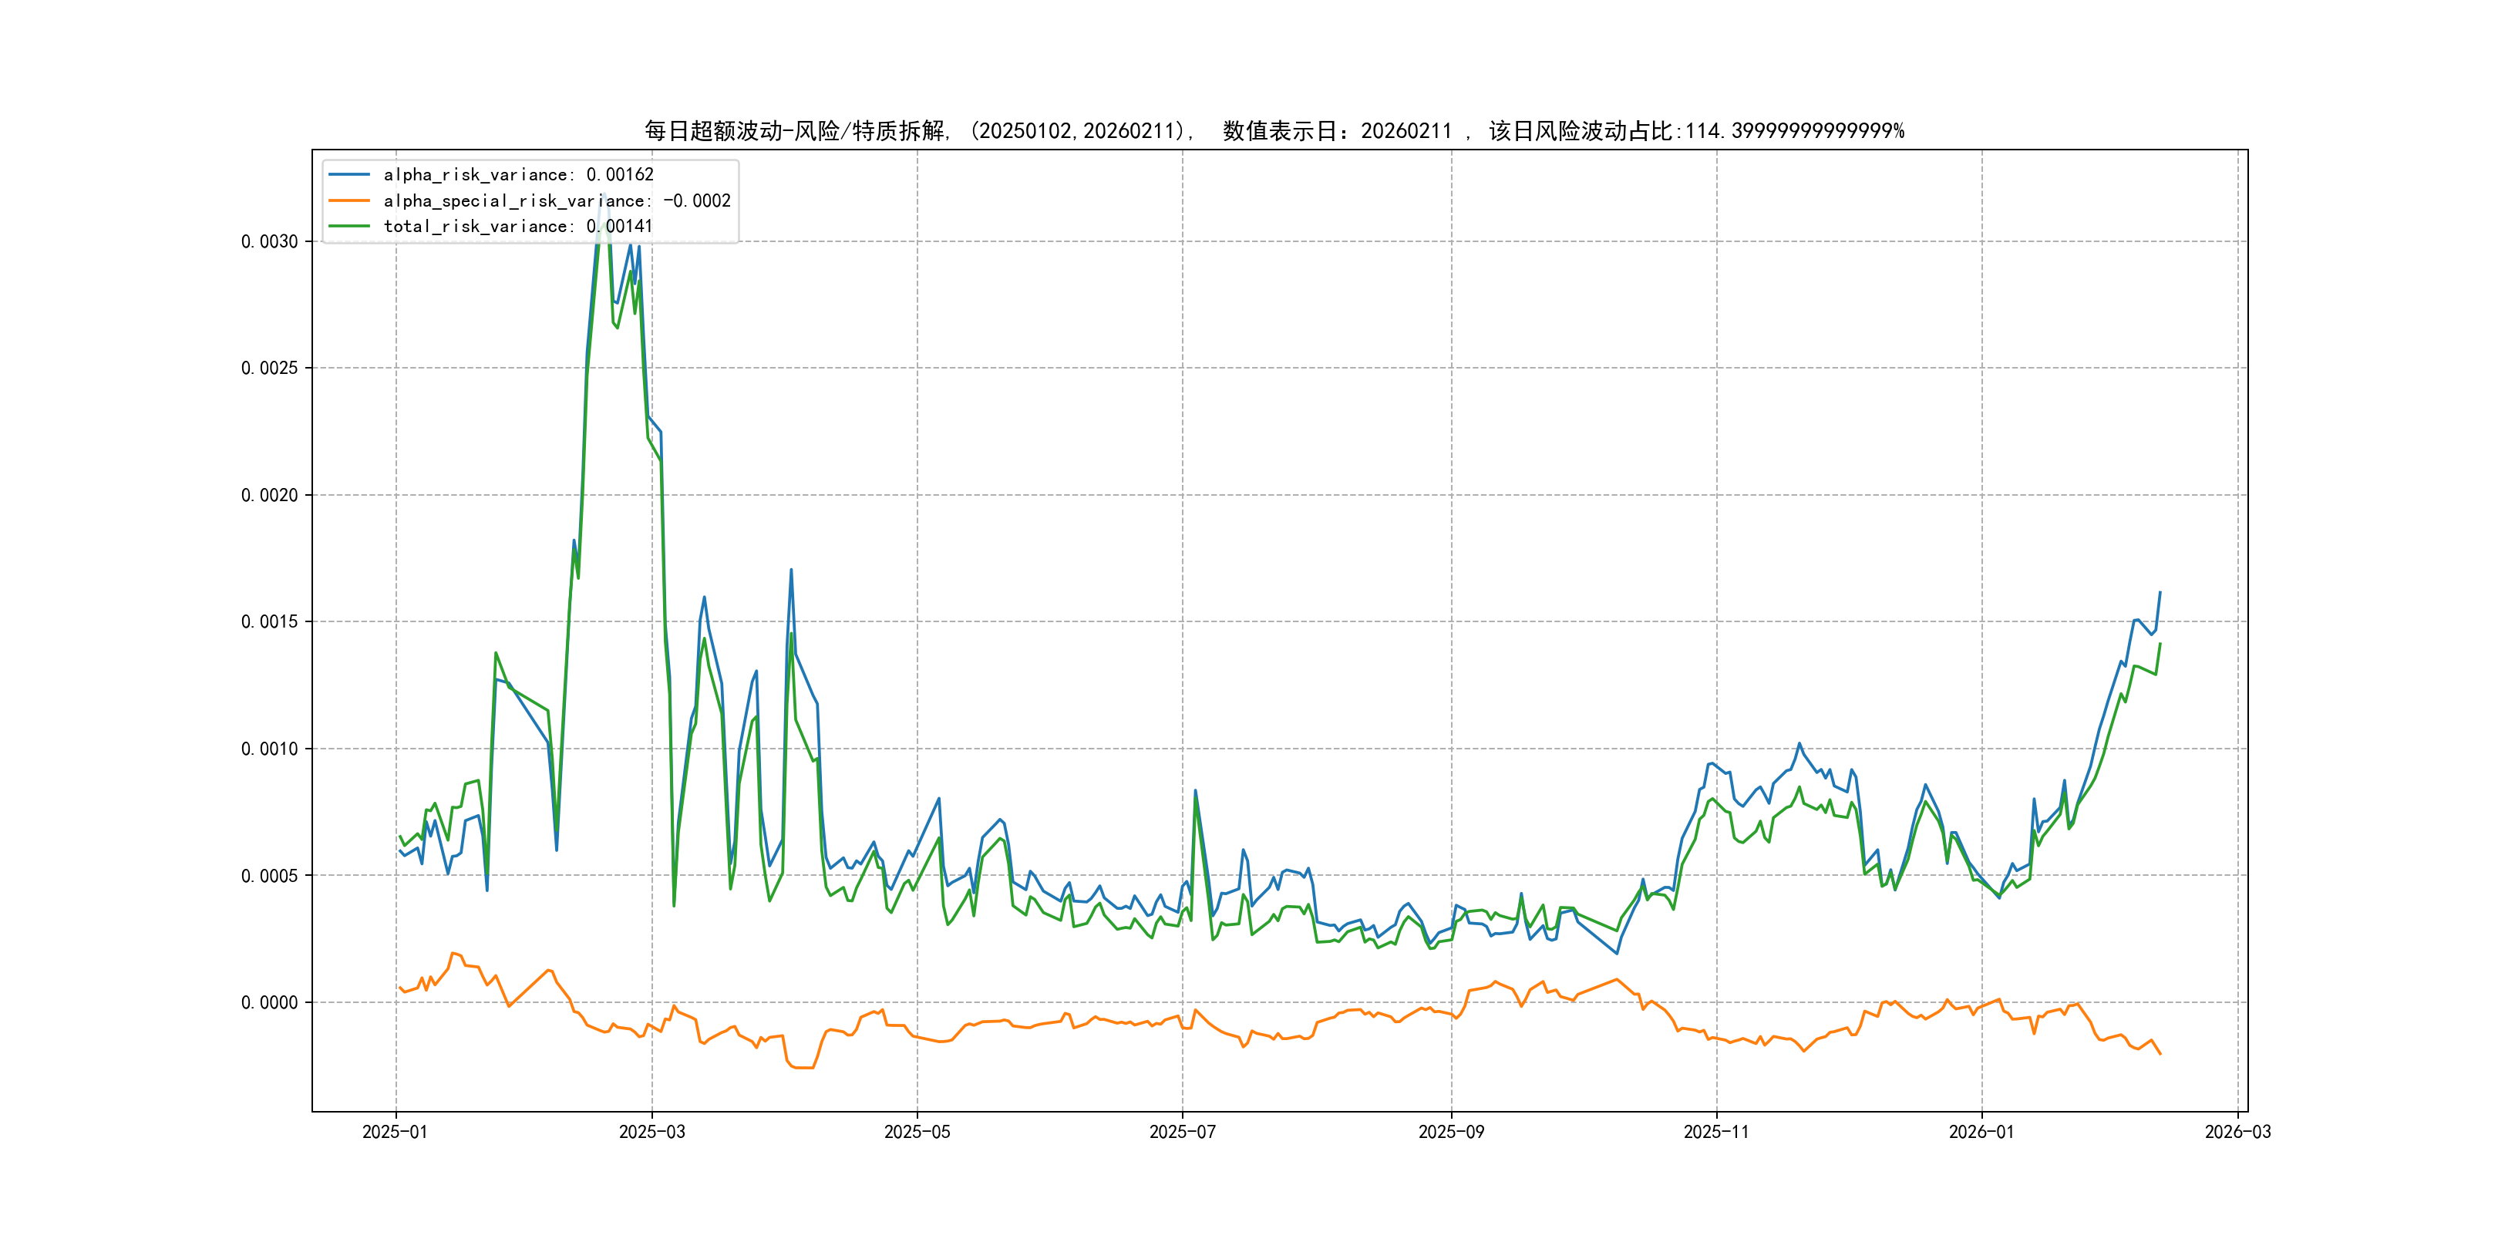
Task: Click the orange line's final endpoint at right
Action: coord(2160,1053)
